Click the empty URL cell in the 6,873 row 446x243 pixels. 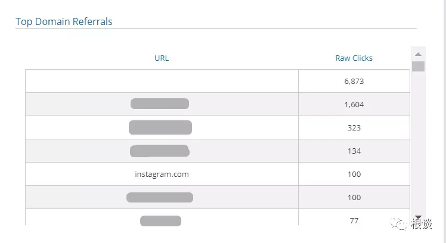tap(162, 81)
